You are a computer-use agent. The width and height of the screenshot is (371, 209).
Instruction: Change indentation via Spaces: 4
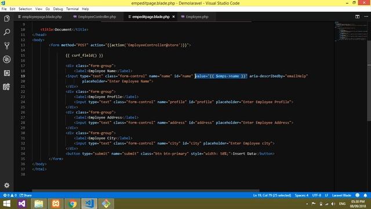point(301,195)
